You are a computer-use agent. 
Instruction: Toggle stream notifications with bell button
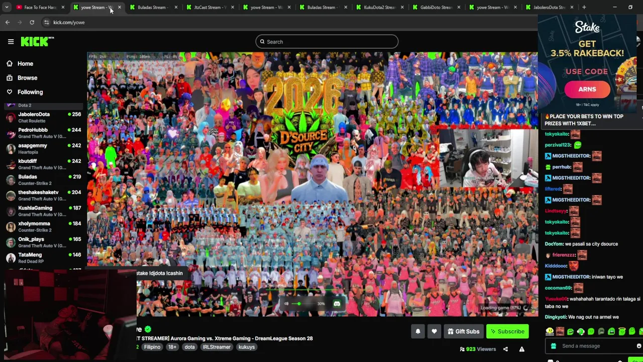[417, 331]
